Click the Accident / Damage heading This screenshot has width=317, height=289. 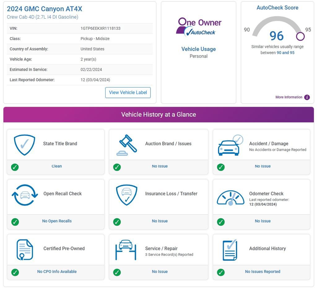[x=269, y=144]
